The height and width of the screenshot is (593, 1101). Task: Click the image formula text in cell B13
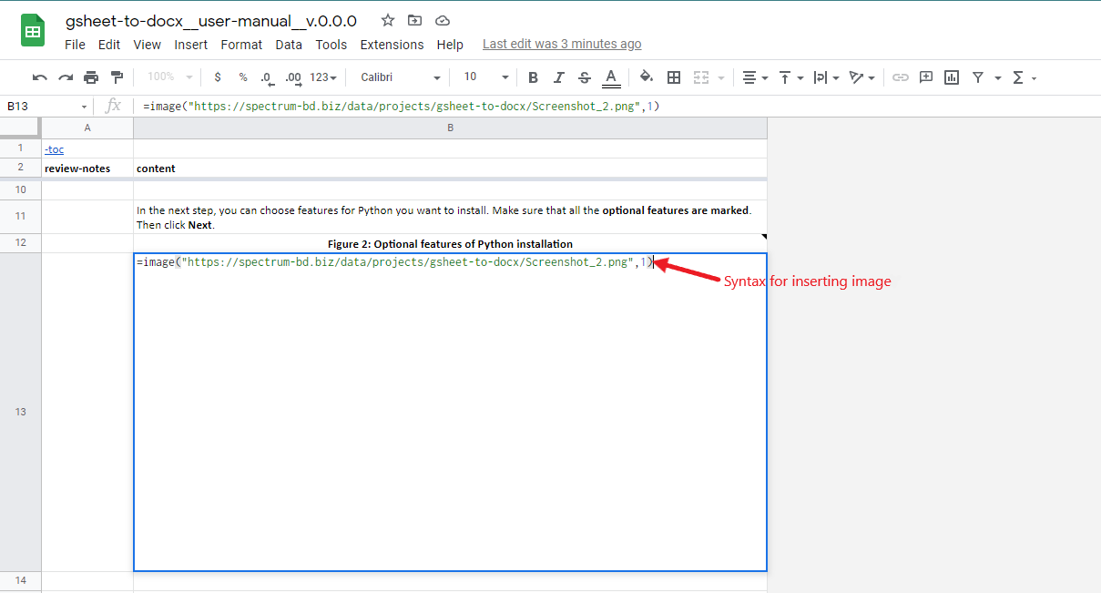pos(395,262)
